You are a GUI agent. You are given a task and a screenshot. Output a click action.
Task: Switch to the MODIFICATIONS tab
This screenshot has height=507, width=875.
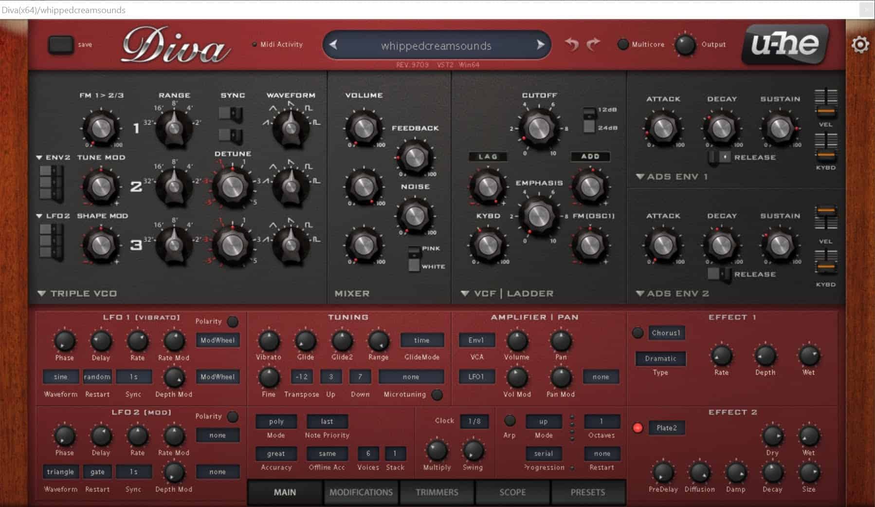point(361,492)
